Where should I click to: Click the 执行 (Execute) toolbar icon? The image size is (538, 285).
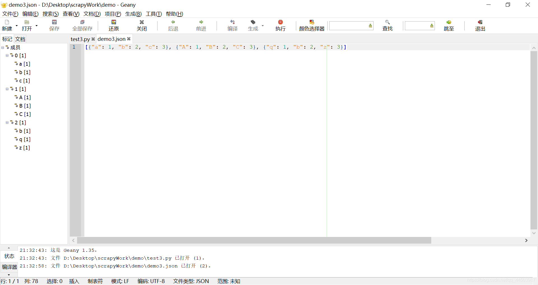pos(280,26)
